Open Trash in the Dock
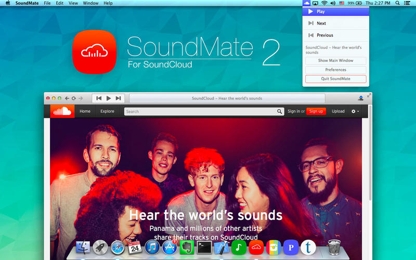This screenshot has height=260, width=416. (334, 248)
